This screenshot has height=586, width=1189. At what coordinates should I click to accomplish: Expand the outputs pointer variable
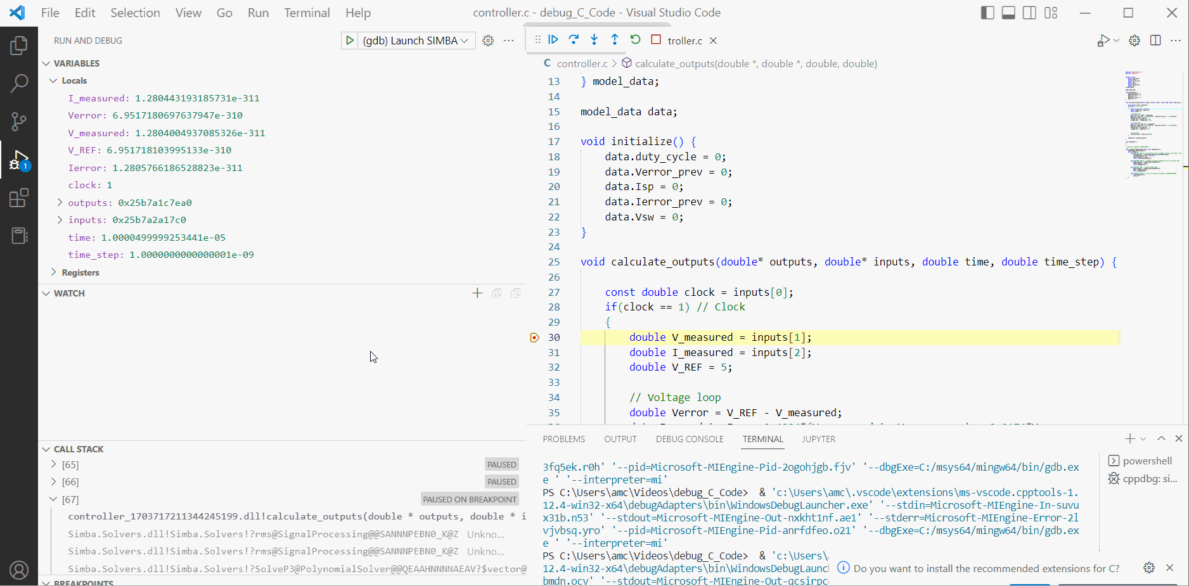click(60, 203)
